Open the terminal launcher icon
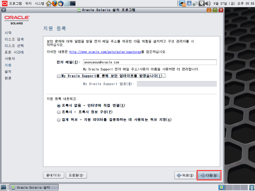Image resolution: width=255 pixels, height=191 pixels. pos(73,3)
